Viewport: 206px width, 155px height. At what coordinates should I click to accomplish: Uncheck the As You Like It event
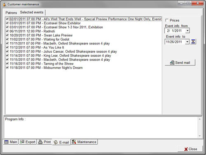coord(7,47)
